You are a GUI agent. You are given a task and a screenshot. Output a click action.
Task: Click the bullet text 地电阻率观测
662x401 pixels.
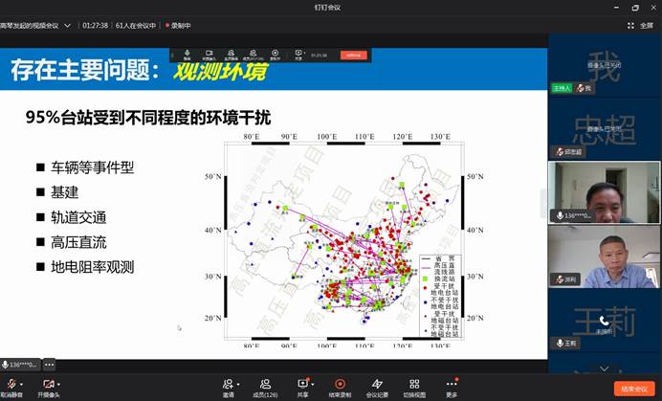point(92,267)
